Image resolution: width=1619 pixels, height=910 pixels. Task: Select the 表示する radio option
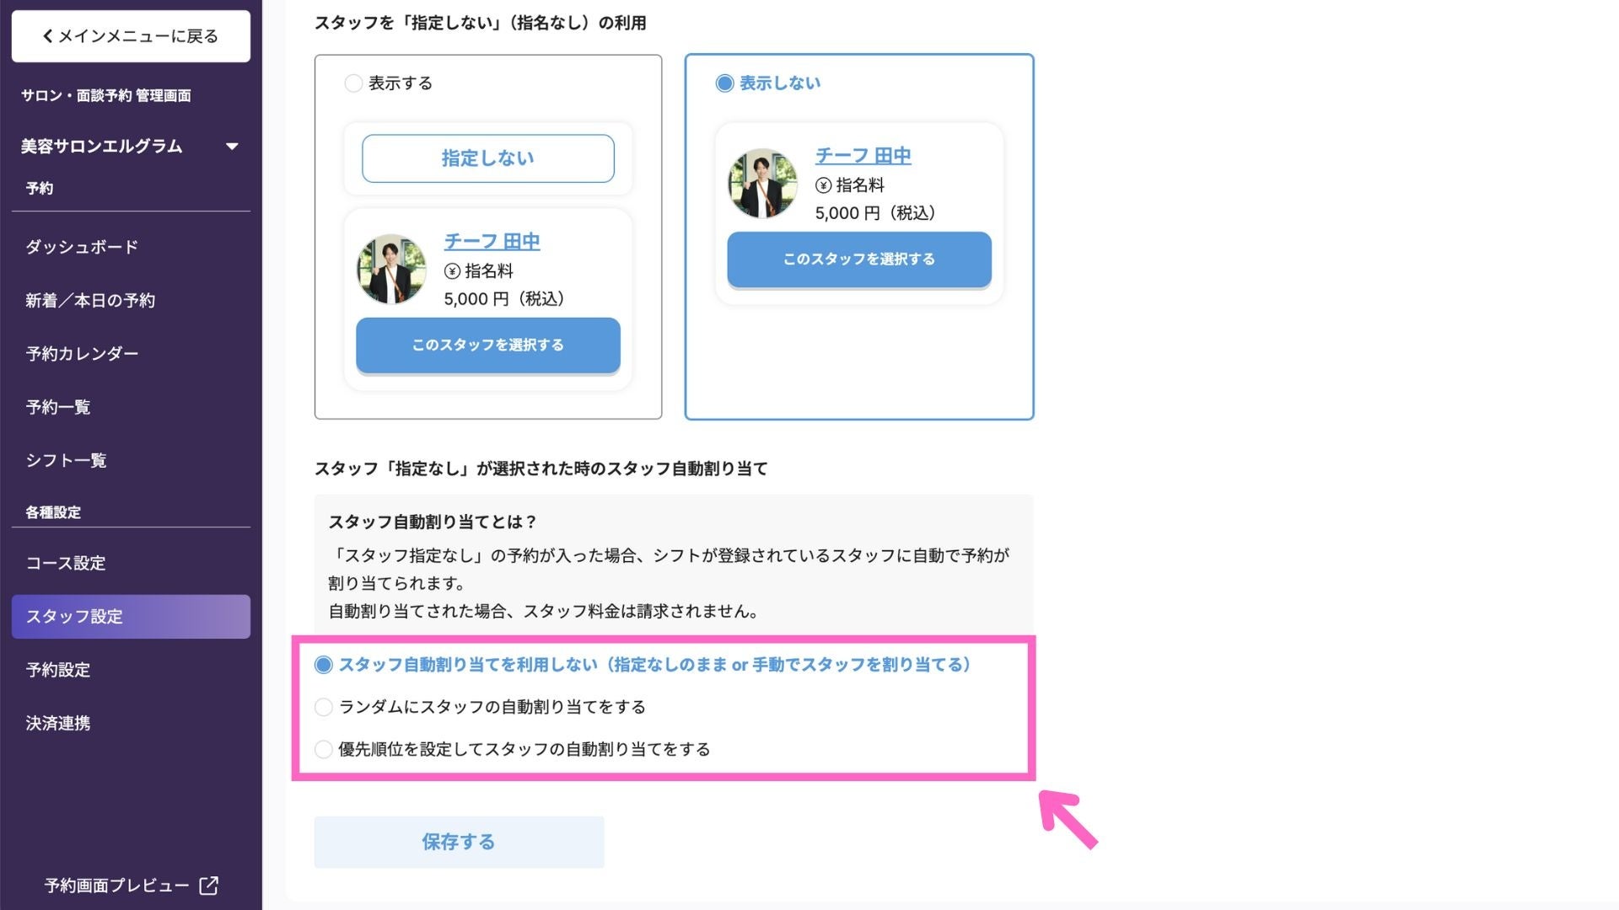tap(353, 83)
